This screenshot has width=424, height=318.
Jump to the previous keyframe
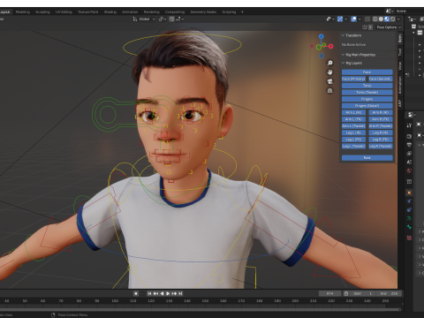[x=155, y=293]
